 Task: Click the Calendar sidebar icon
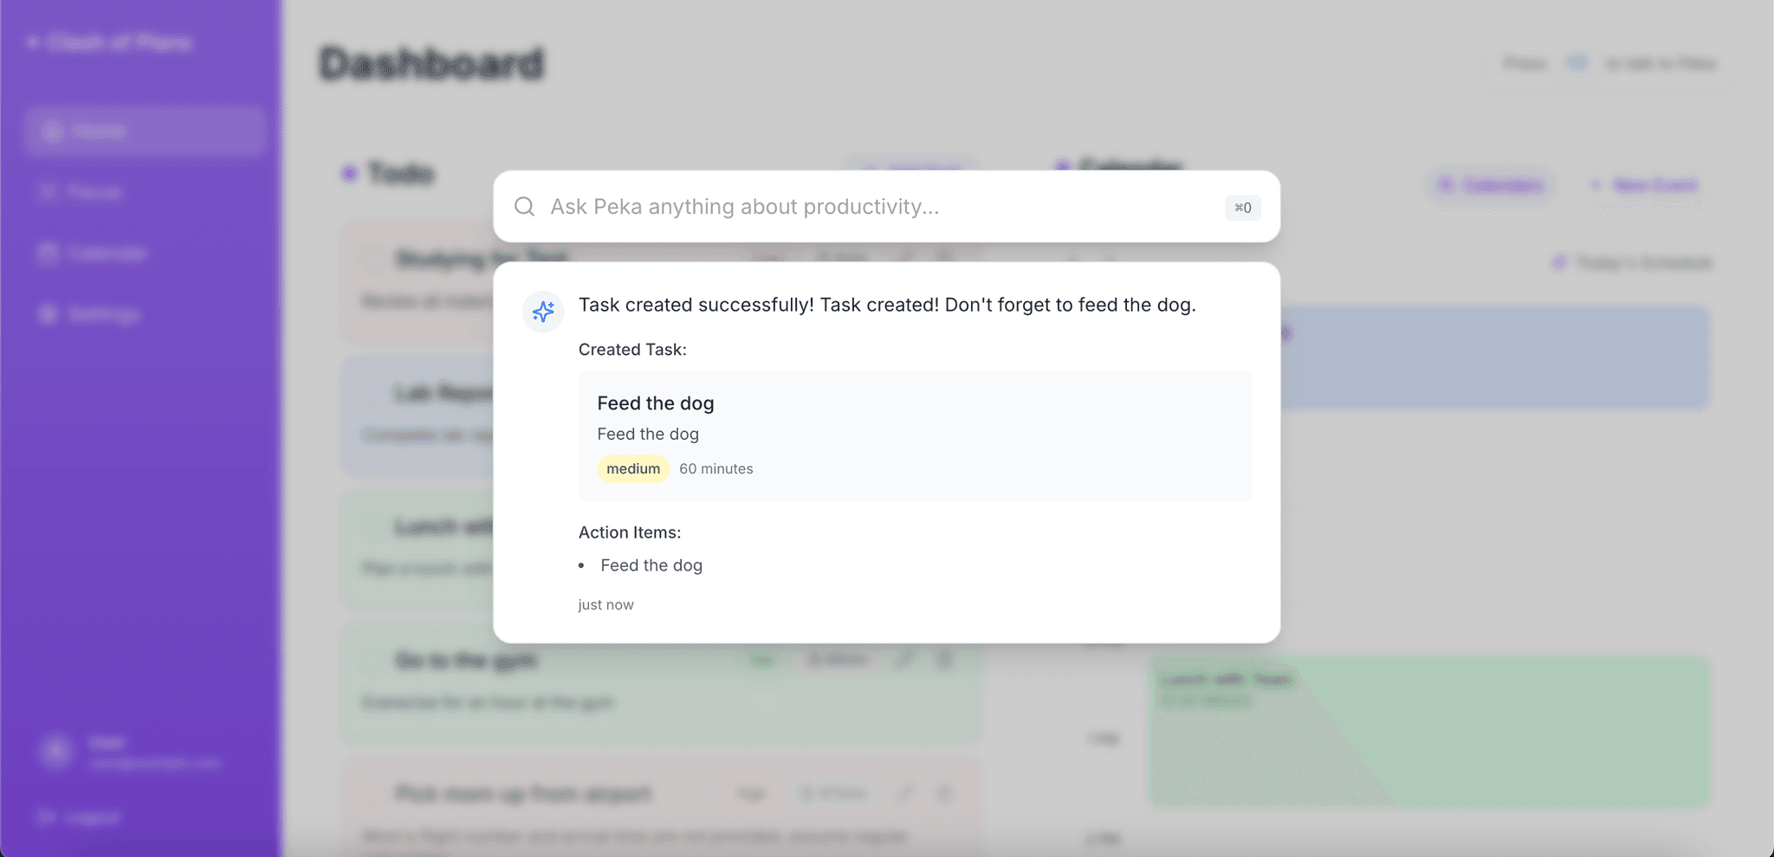point(49,253)
